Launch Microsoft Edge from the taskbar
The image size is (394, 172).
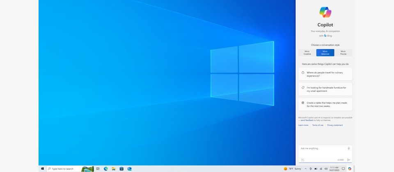(106, 169)
